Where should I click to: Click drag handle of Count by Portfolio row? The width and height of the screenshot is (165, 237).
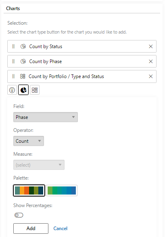[13, 76]
